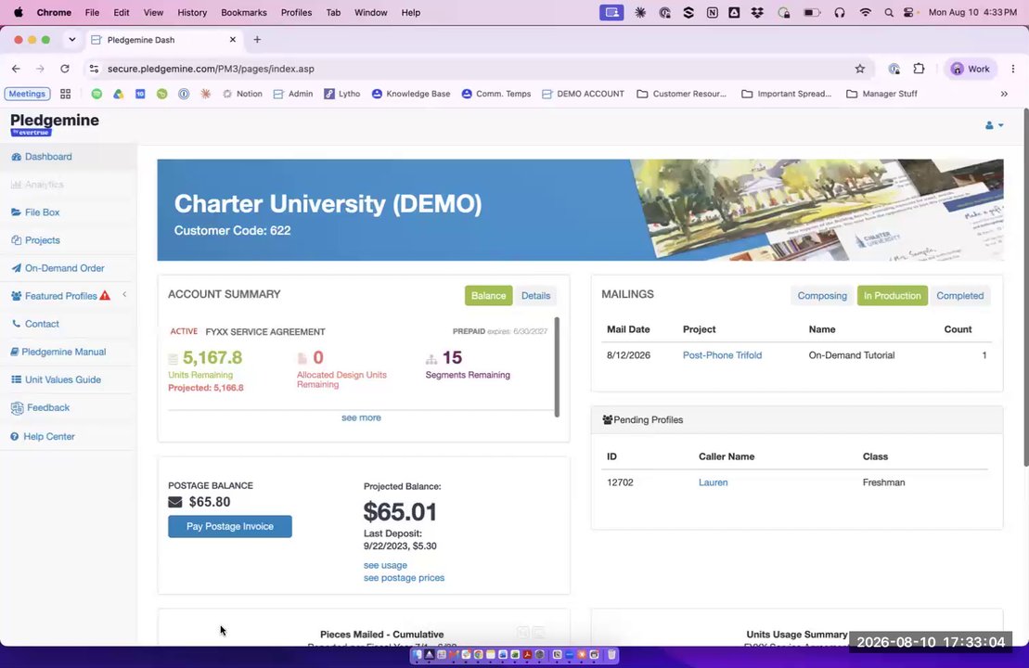
Task: Open a new browser tab
Action: click(x=257, y=40)
